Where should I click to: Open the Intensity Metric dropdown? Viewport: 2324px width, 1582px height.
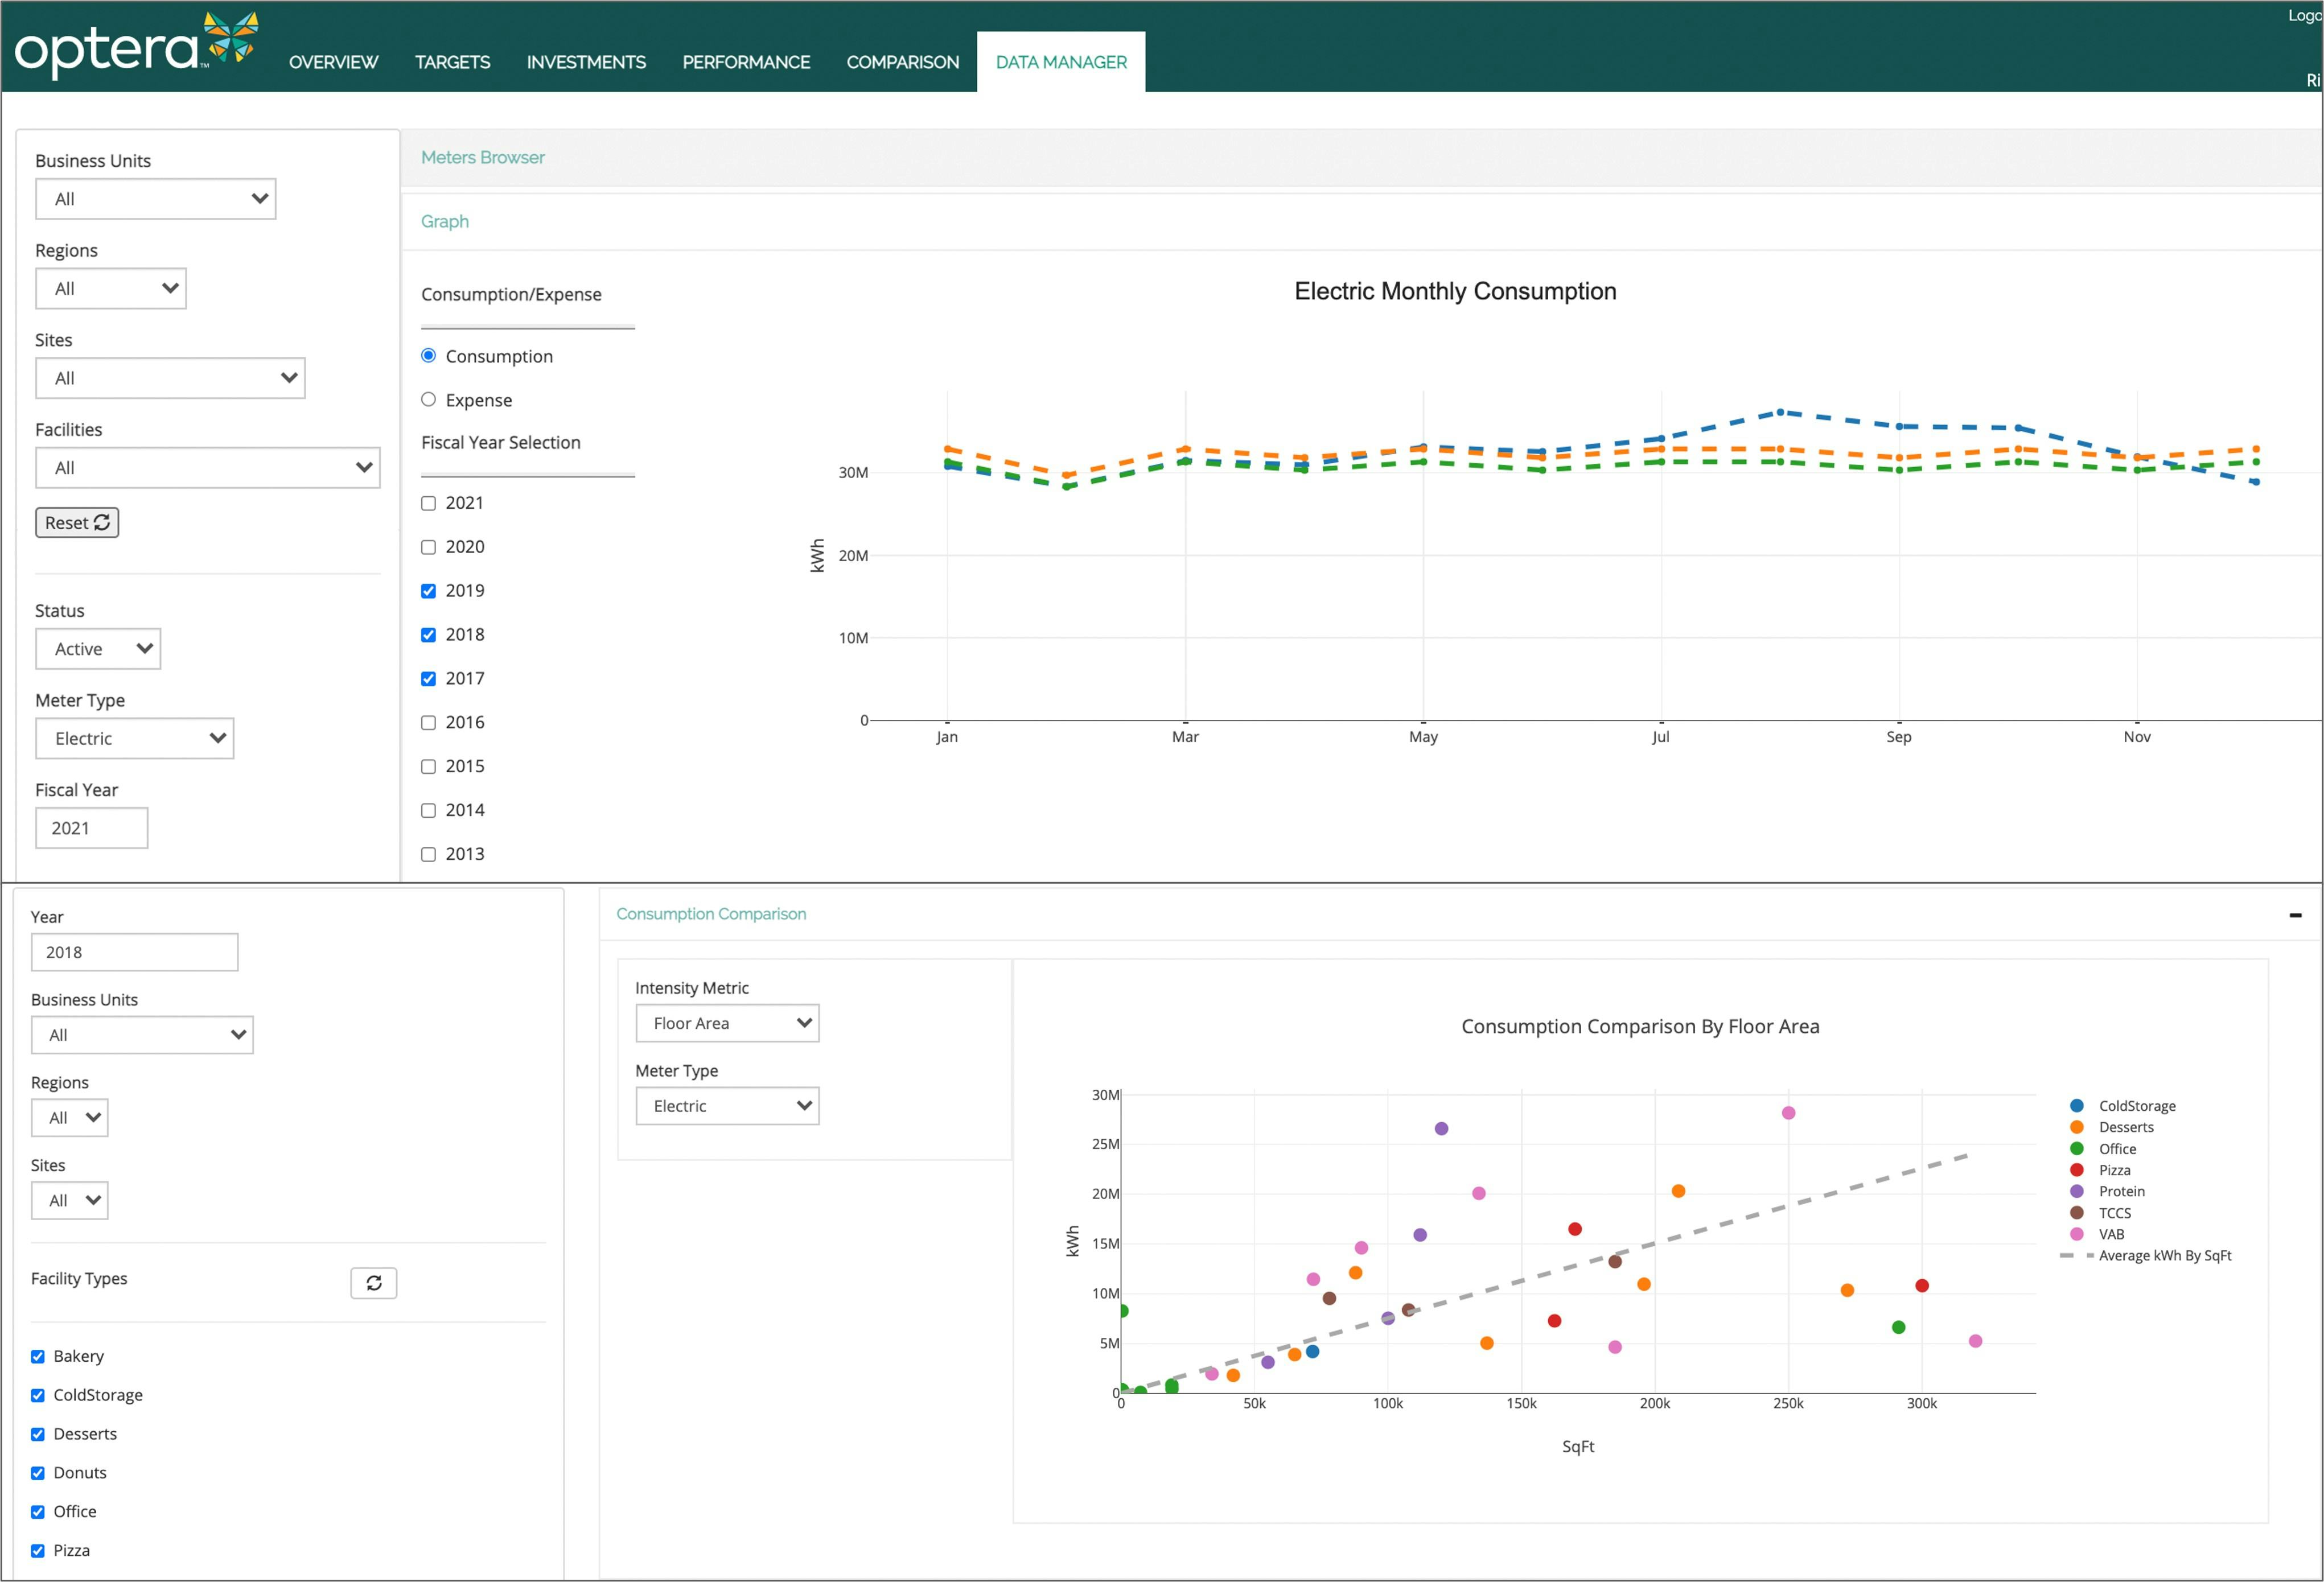[x=727, y=1023]
